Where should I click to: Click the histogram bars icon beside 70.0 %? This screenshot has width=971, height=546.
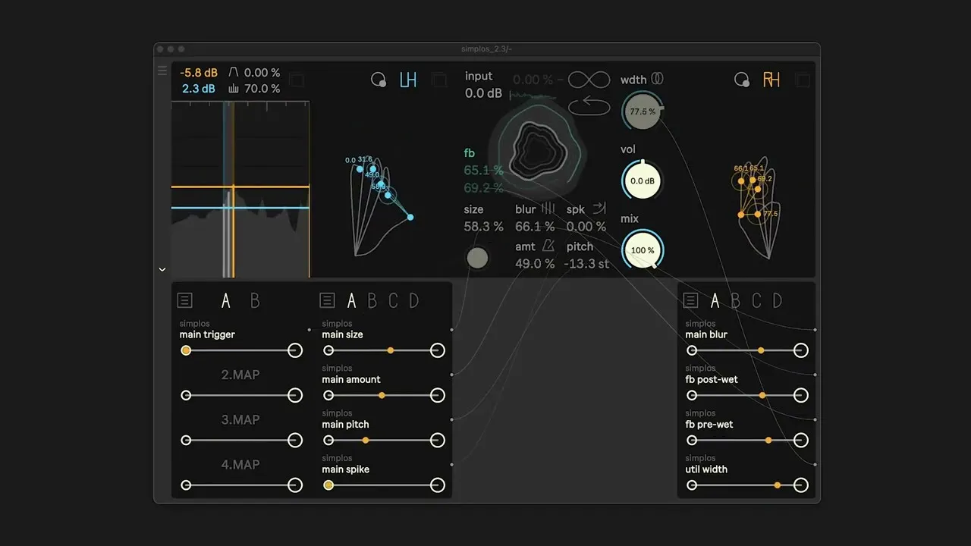234,89
